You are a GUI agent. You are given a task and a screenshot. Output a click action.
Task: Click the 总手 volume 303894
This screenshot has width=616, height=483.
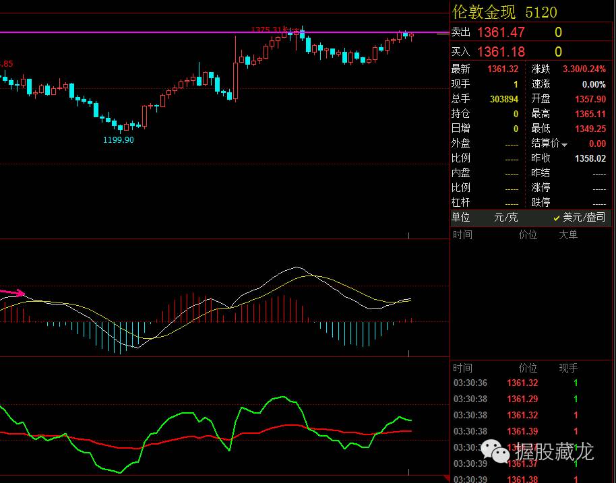click(x=504, y=99)
